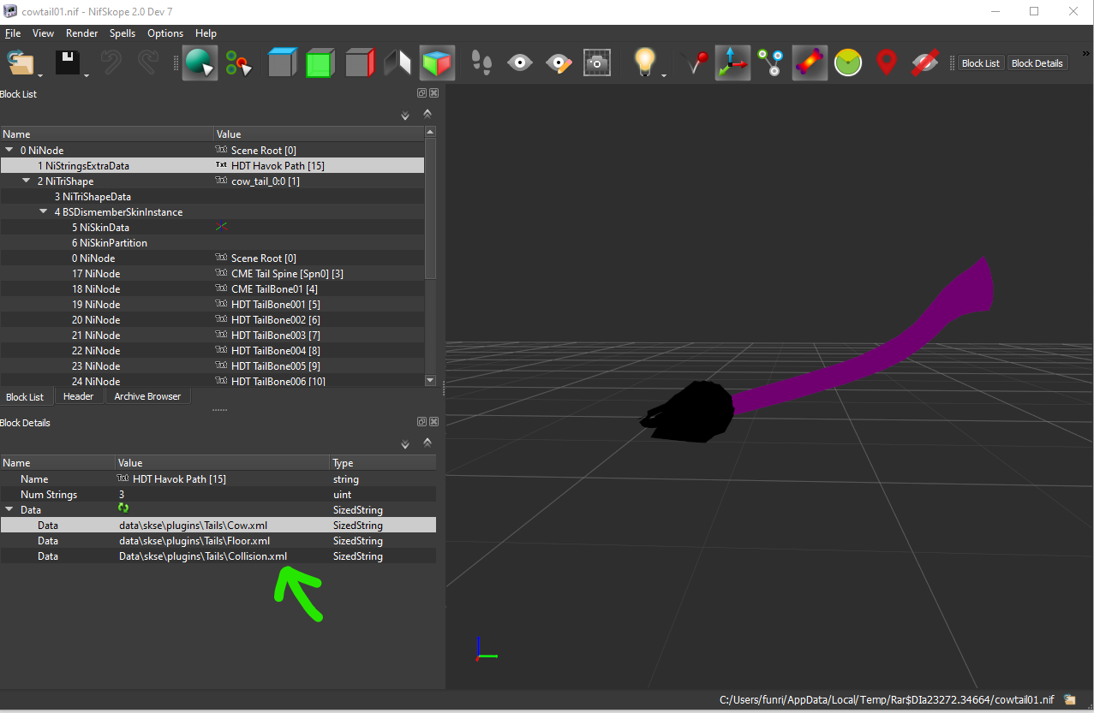The height and width of the screenshot is (713, 1094).
Task: Click the Block Details toolbar button
Action: 1037,63
